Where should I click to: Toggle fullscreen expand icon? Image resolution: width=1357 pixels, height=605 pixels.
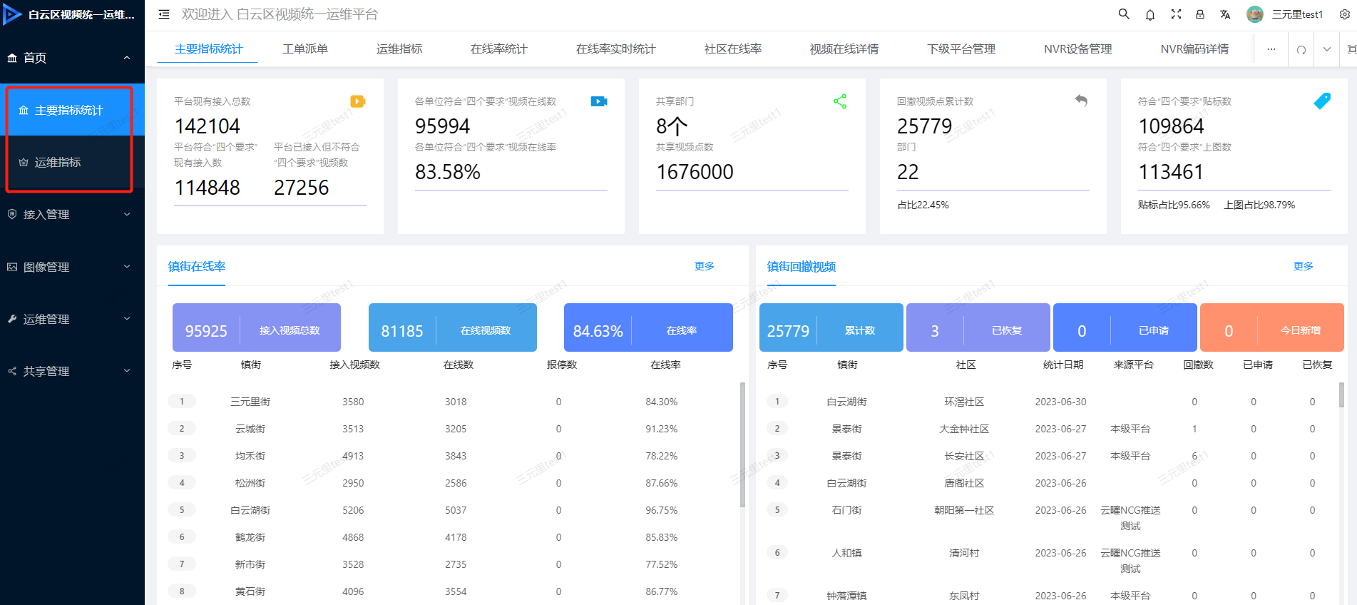pos(1176,14)
